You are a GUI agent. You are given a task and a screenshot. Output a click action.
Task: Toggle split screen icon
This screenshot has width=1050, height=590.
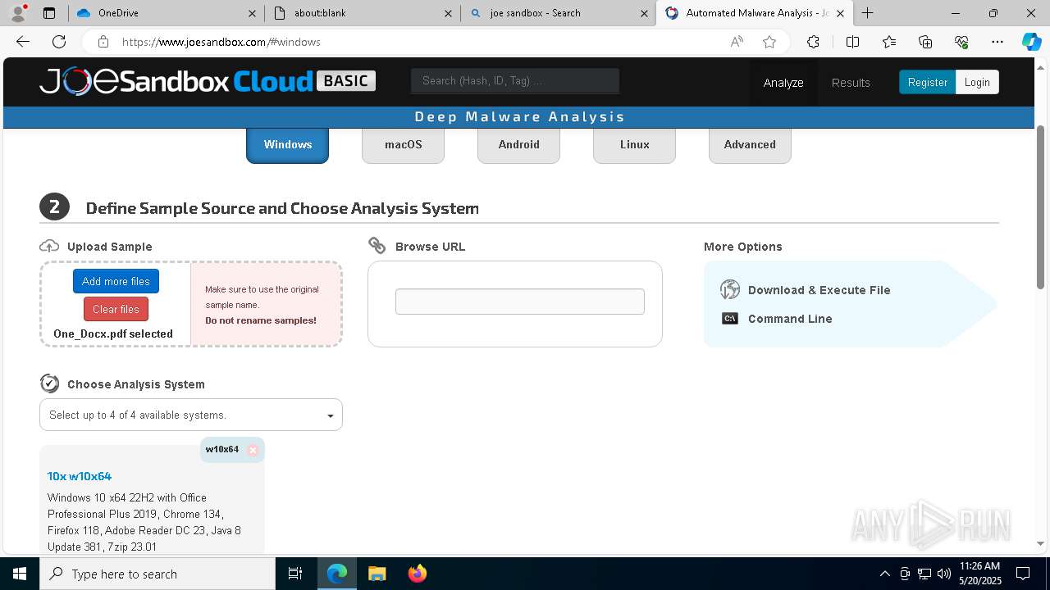(x=852, y=42)
